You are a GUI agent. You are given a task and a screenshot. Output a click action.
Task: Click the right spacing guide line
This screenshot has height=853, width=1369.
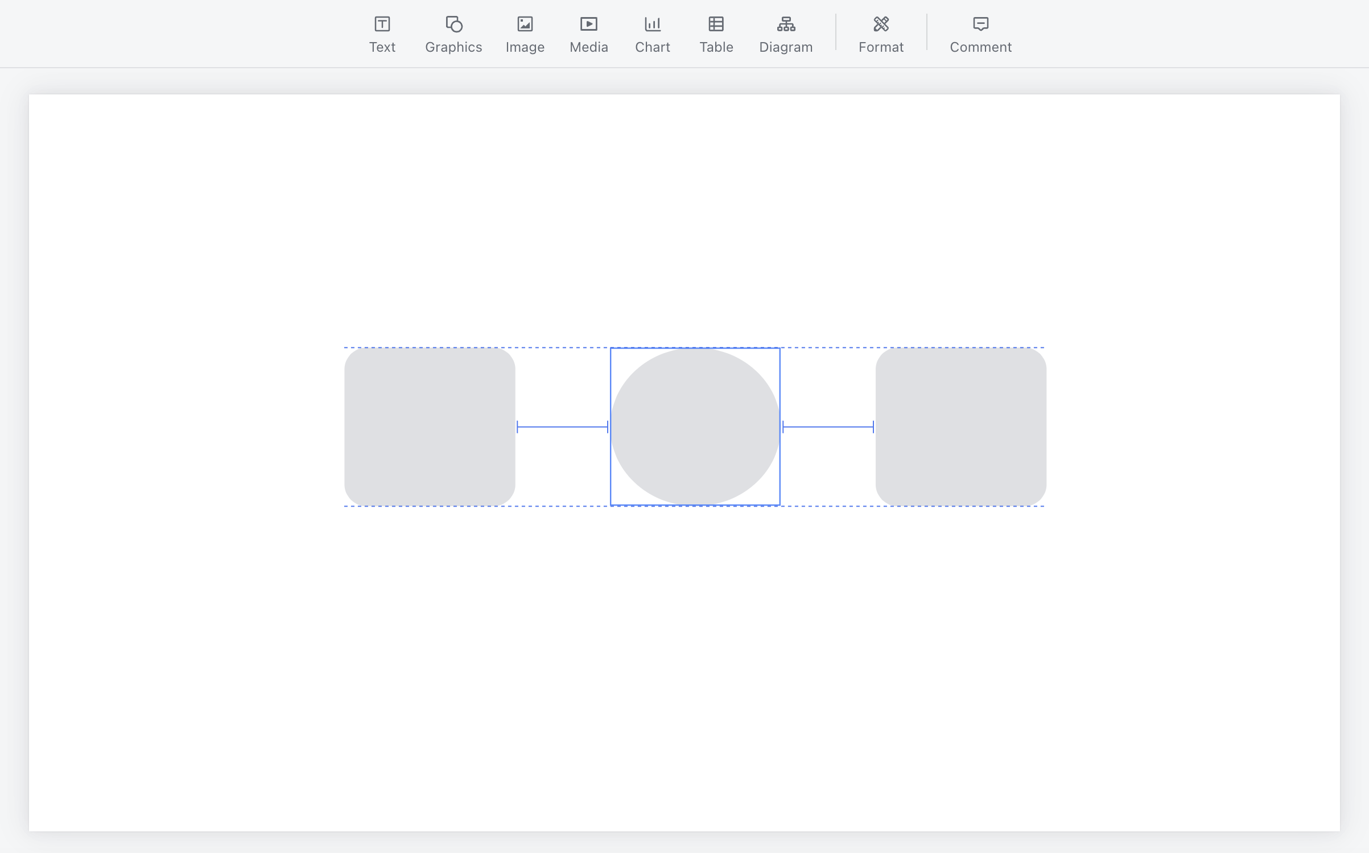(x=828, y=426)
